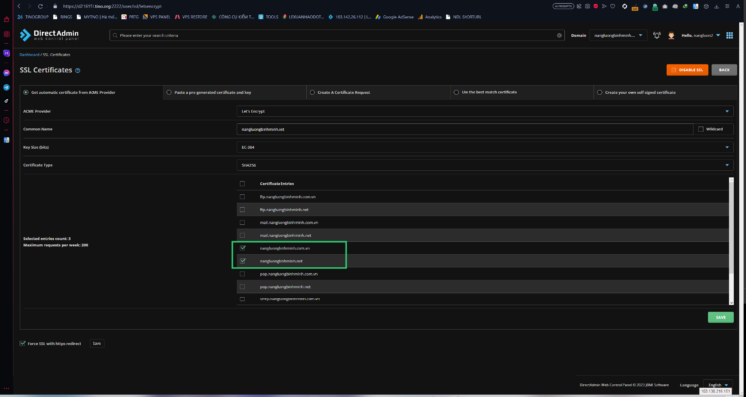Image resolution: width=746 pixels, height=397 pixels.
Task: Click the orange DISABLE SSL button
Action: tap(687, 70)
